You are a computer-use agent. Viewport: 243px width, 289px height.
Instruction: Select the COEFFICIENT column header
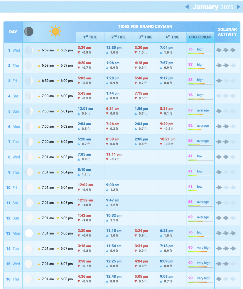(201, 37)
